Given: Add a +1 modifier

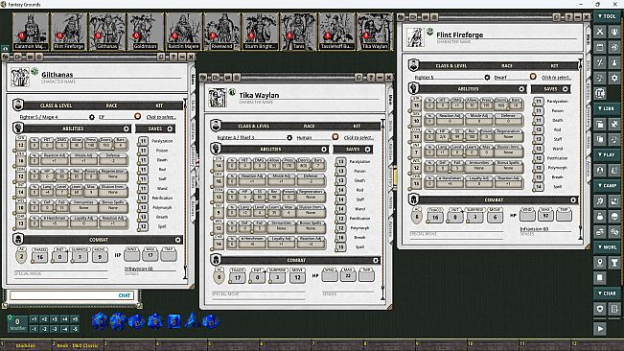Looking at the screenshot, I should [34, 319].
